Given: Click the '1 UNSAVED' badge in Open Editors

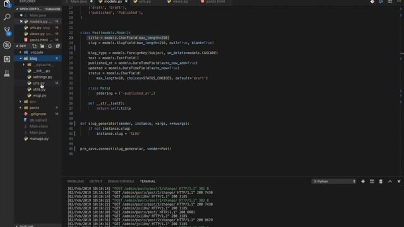Looking at the screenshot, I should click(52, 9).
